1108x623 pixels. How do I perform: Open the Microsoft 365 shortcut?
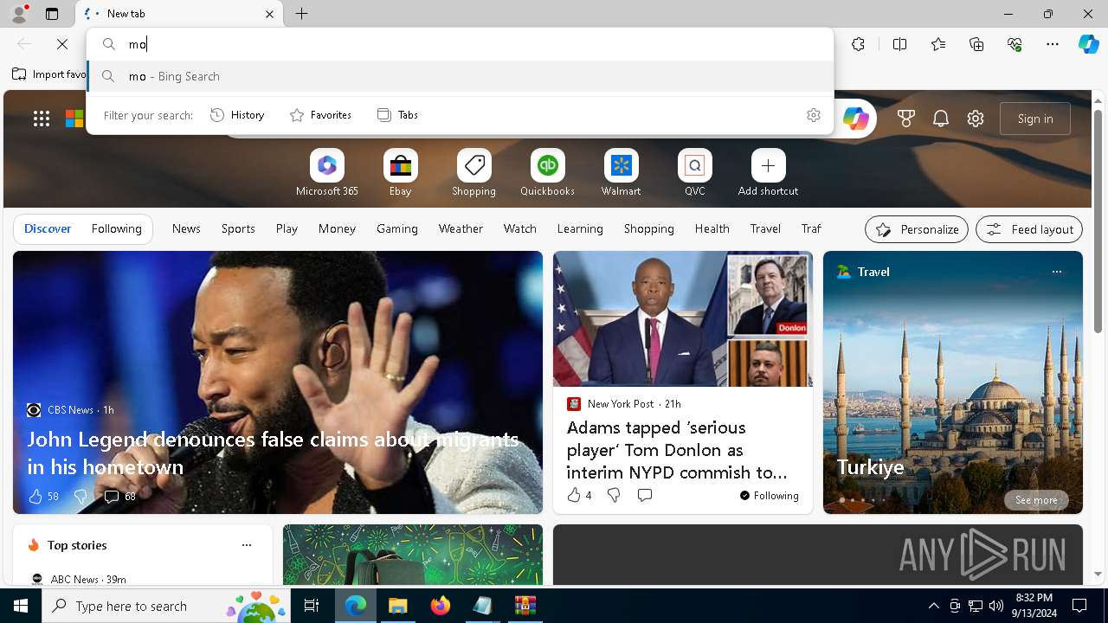(326, 172)
